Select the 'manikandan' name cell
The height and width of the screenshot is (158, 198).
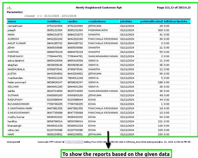[15, 78]
